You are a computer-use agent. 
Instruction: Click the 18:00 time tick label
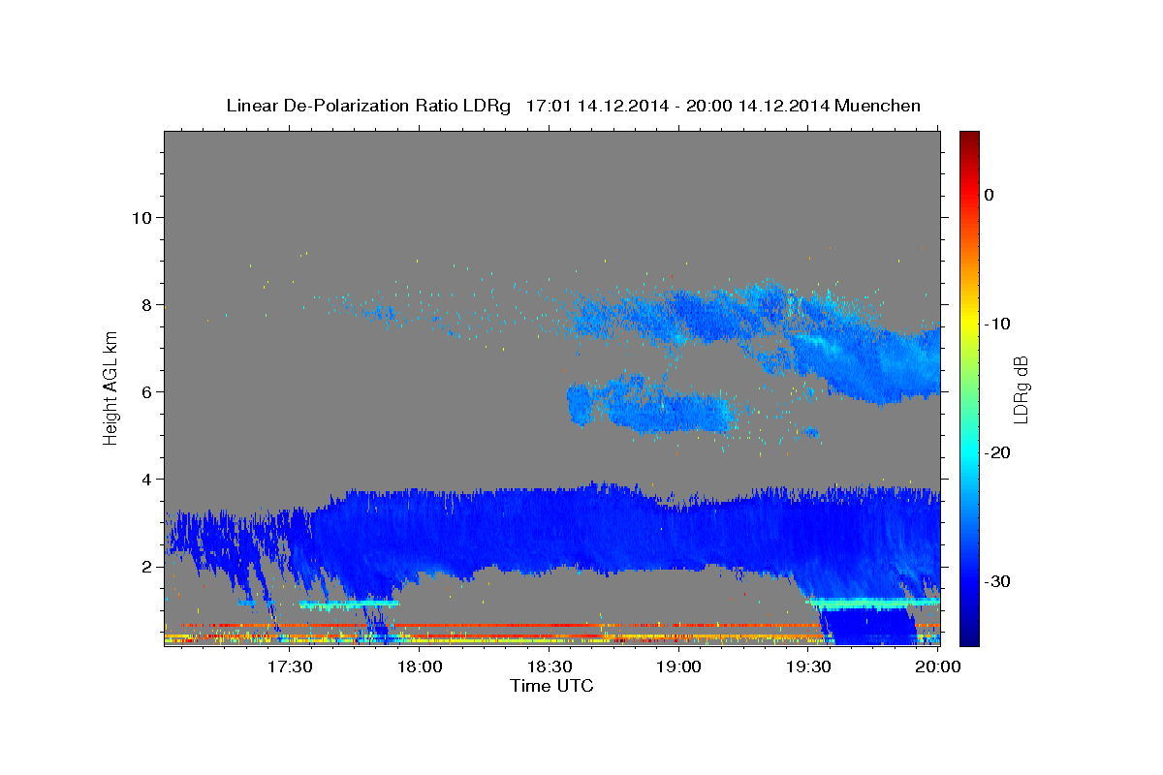coord(420,666)
